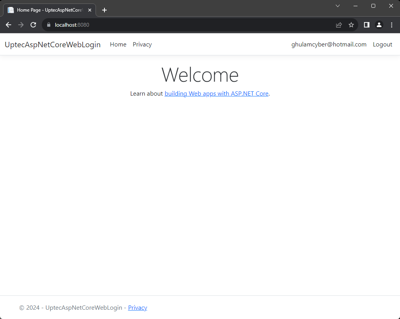Bookmark this page with star icon

pos(351,25)
